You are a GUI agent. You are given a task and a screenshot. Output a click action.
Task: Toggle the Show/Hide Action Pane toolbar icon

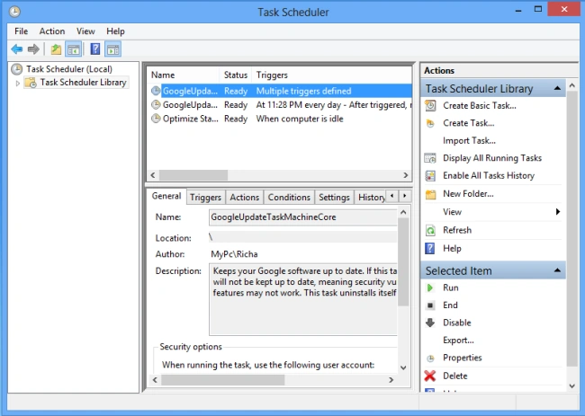click(x=112, y=49)
